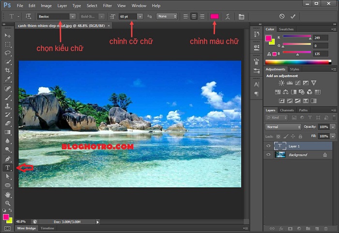Toggle lock all for layer
The width and height of the screenshot is (339, 233).
300,136
